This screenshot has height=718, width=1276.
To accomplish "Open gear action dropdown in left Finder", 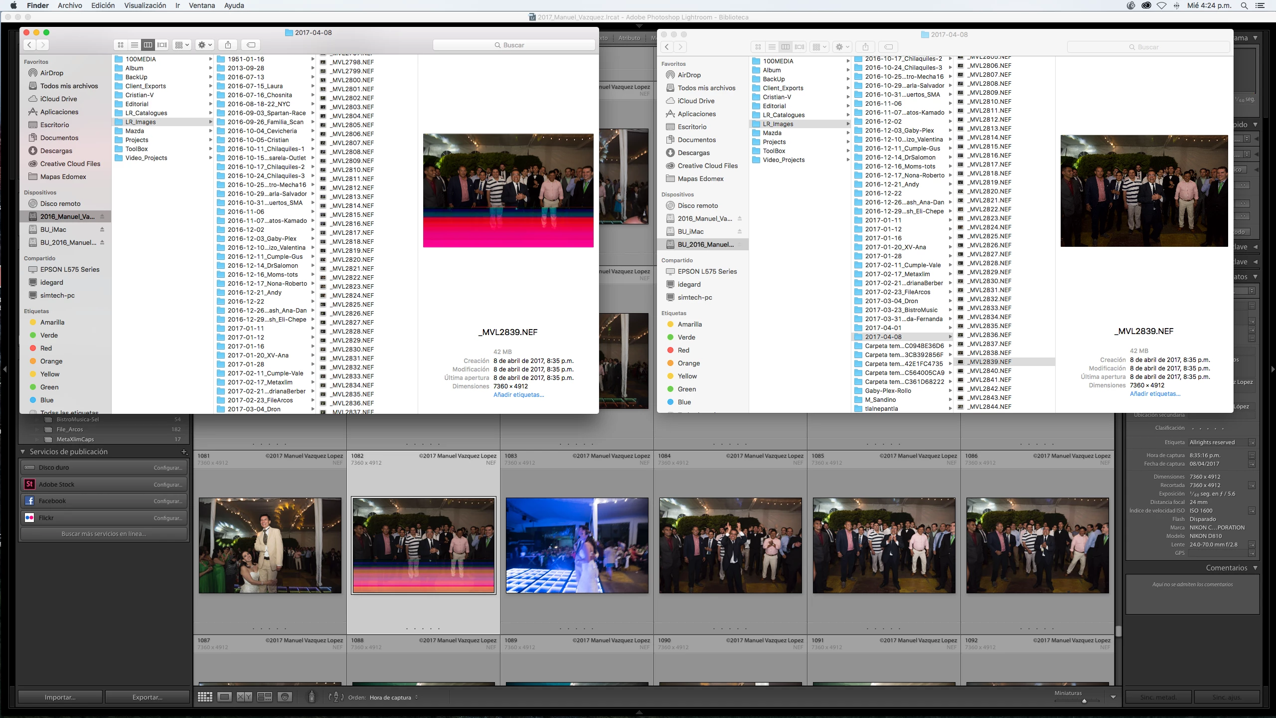I will pyautogui.click(x=204, y=45).
